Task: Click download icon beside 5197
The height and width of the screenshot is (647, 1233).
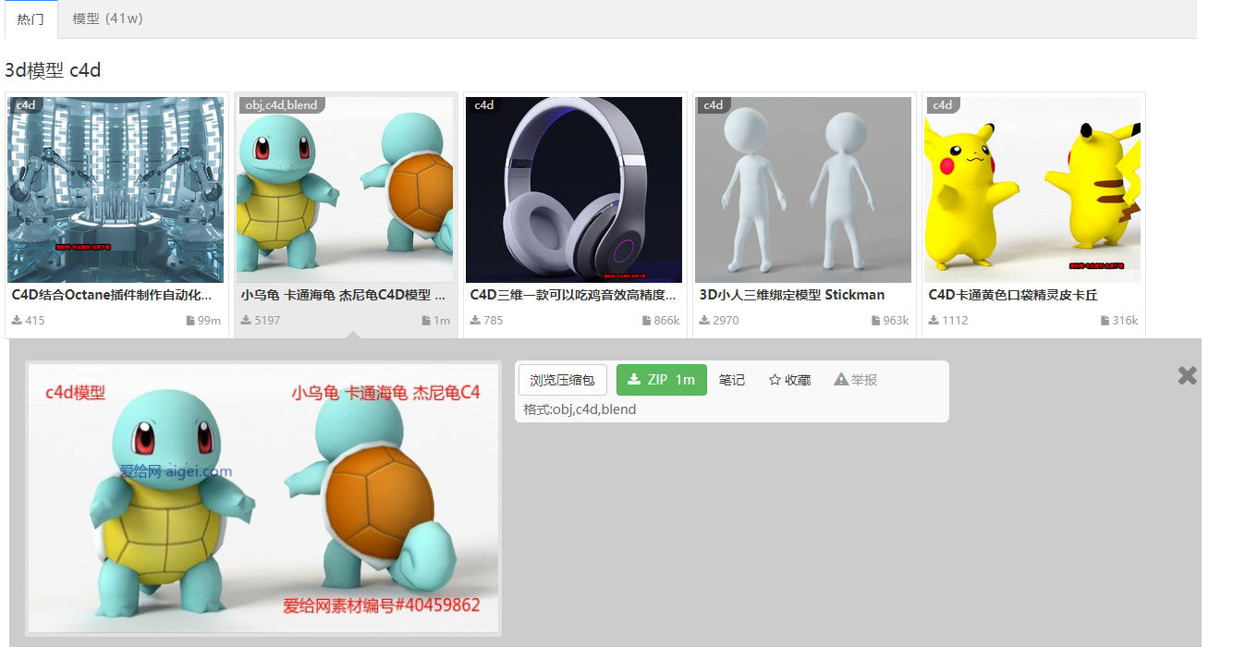Action: pyautogui.click(x=246, y=321)
